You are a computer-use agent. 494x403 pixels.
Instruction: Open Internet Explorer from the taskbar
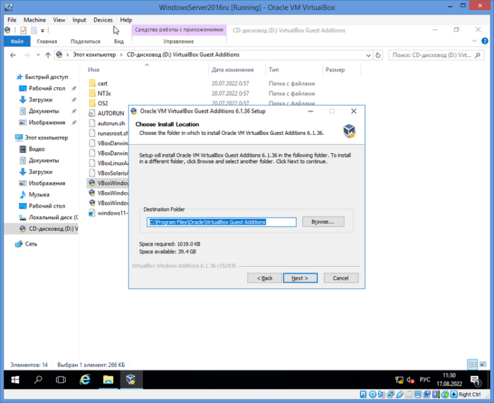[x=84, y=379]
